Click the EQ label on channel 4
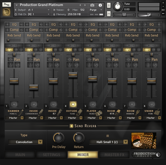166x165 pixels. click(73, 25)
